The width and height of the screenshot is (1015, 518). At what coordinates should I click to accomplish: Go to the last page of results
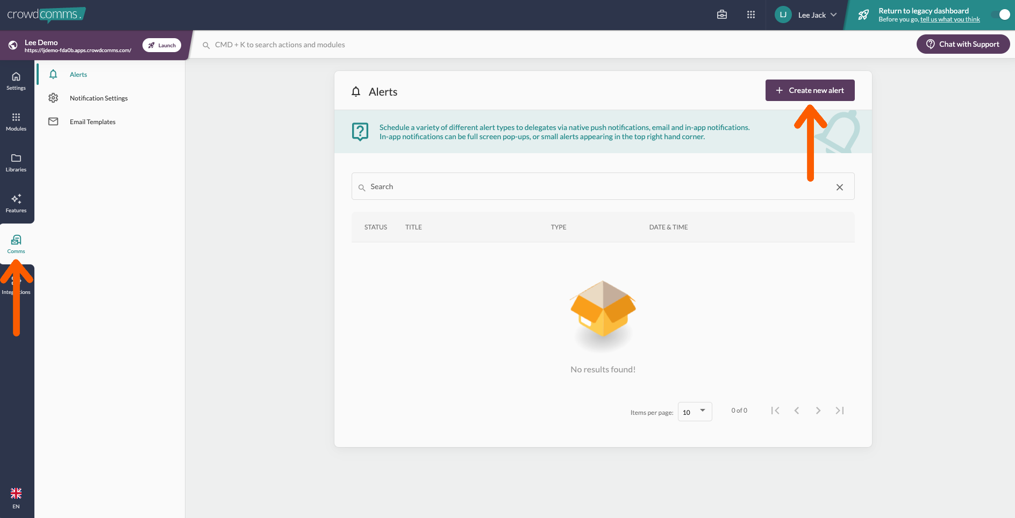coord(840,411)
